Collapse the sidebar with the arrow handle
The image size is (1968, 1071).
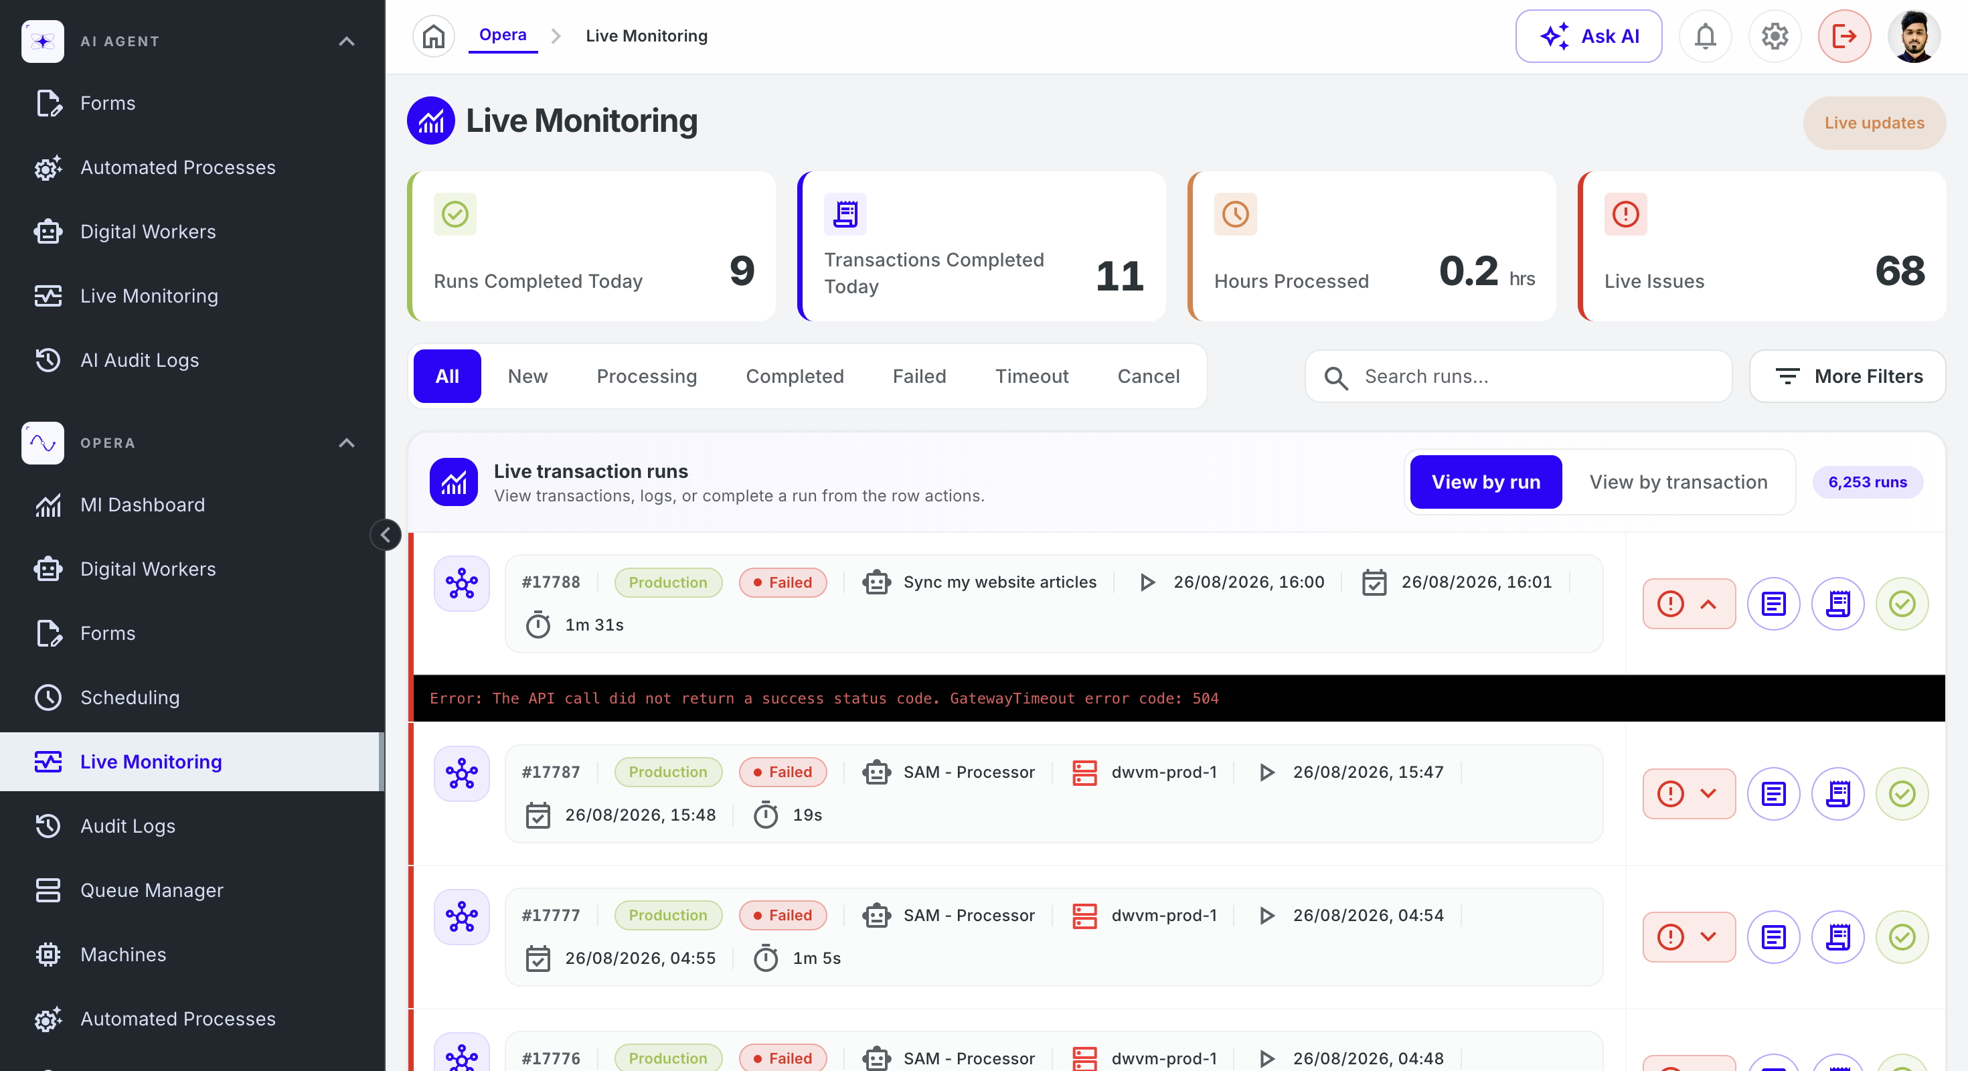[x=386, y=535]
